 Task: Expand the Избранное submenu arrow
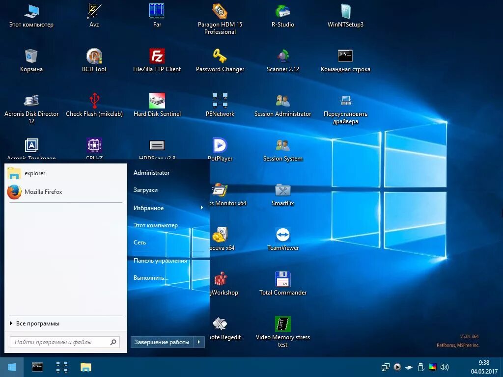[x=202, y=208]
